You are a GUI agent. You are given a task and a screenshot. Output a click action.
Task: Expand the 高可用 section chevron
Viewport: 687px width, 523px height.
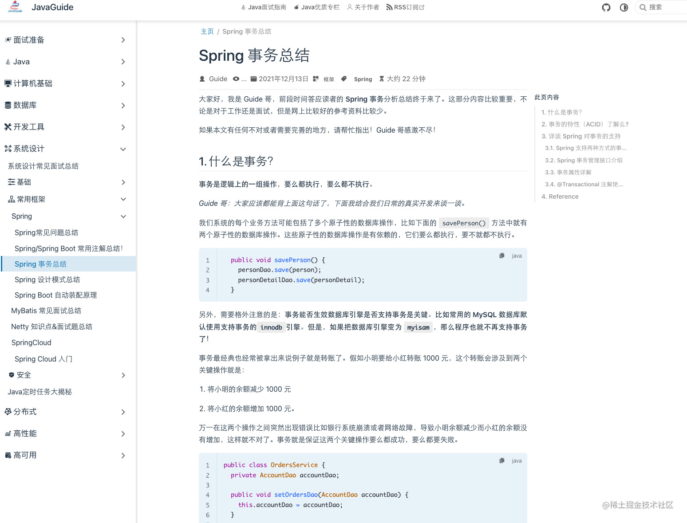pyautogui.click(x=123, y=456)
